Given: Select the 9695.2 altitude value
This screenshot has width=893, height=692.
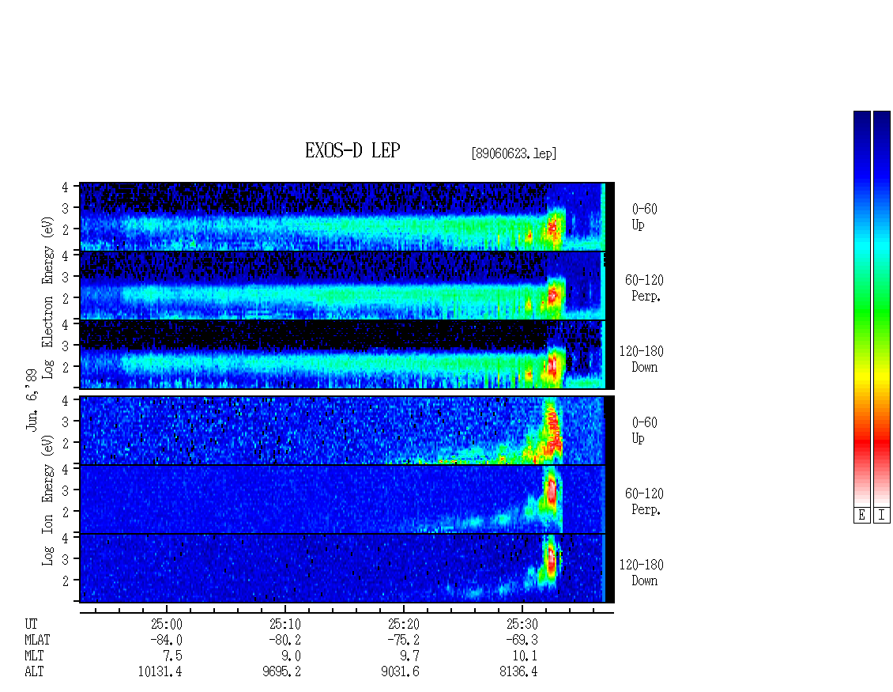Looking at the screenshot, I should pyautogui.click(x=282, y=672).
